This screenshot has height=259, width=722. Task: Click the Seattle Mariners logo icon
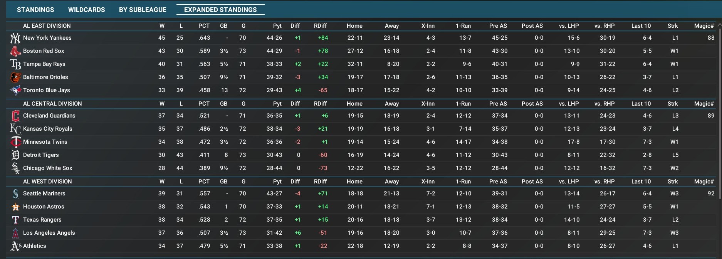click(x=15, y=194)
